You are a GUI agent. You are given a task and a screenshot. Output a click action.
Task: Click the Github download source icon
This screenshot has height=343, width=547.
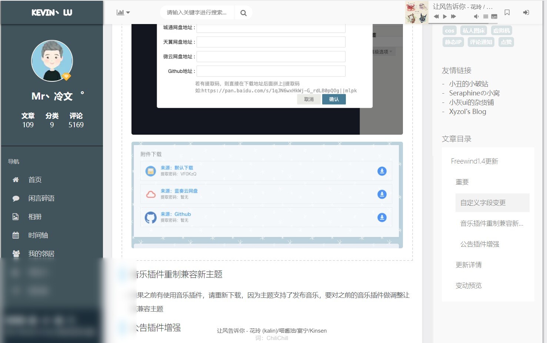pos(150,217)
